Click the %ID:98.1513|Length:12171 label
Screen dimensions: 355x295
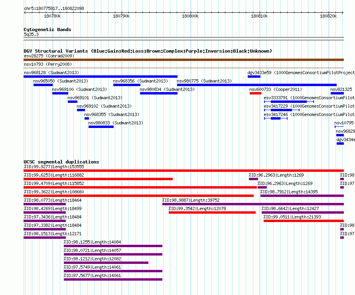click(53, 234)
